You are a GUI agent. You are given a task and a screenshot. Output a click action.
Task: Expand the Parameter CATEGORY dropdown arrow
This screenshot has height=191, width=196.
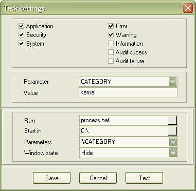pos(172,82)
